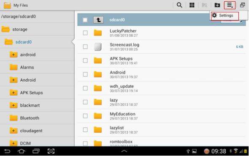Open the search magnifier icon
The image size is (249, 156).
pos(179,5)
